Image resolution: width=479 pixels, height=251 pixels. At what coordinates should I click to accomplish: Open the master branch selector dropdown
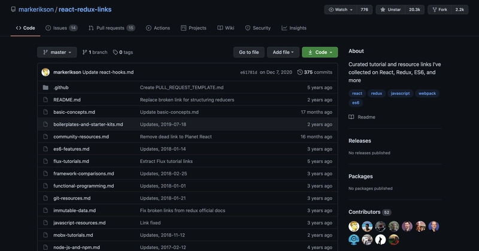57,52
